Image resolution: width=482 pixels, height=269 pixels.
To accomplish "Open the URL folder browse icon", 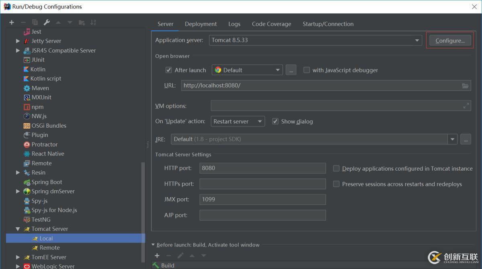I will (x=466, y=85).
